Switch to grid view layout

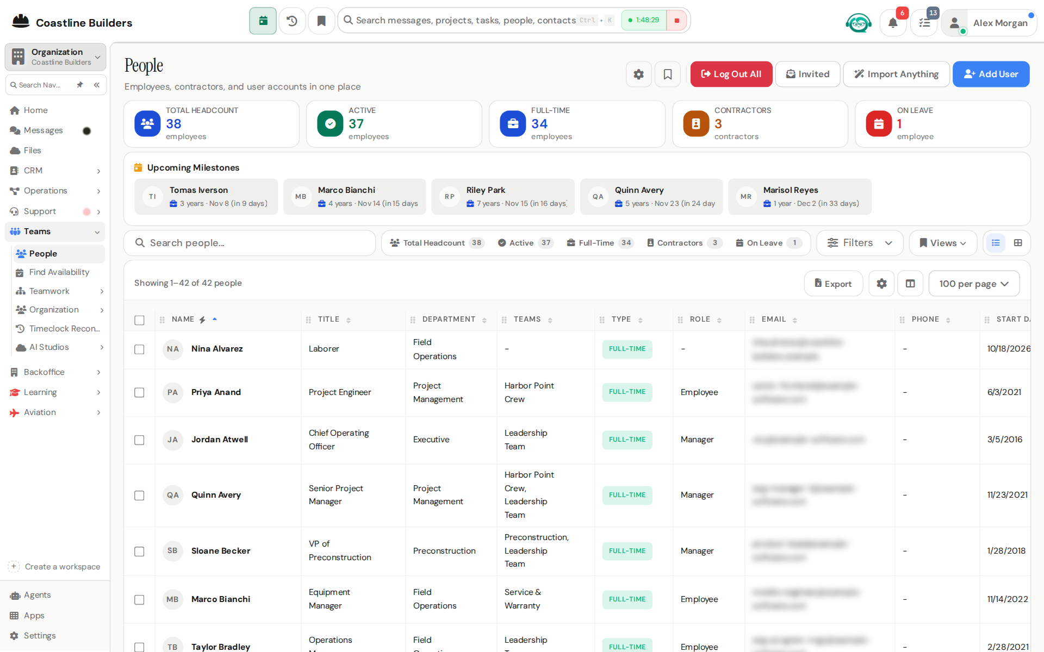[x=1018, y=243]
